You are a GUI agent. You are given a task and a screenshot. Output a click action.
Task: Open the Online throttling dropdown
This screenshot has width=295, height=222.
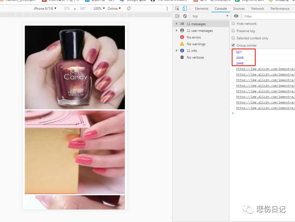pyautogui.click(x=114, y=8)
